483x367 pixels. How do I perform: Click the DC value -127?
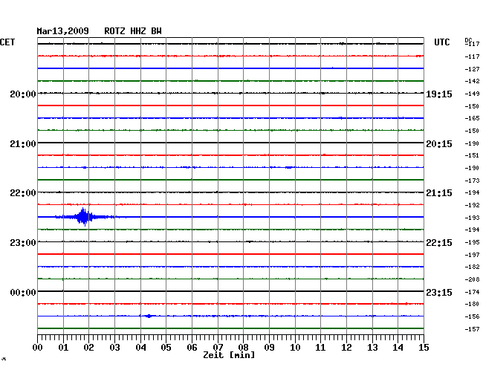point(472,69)
